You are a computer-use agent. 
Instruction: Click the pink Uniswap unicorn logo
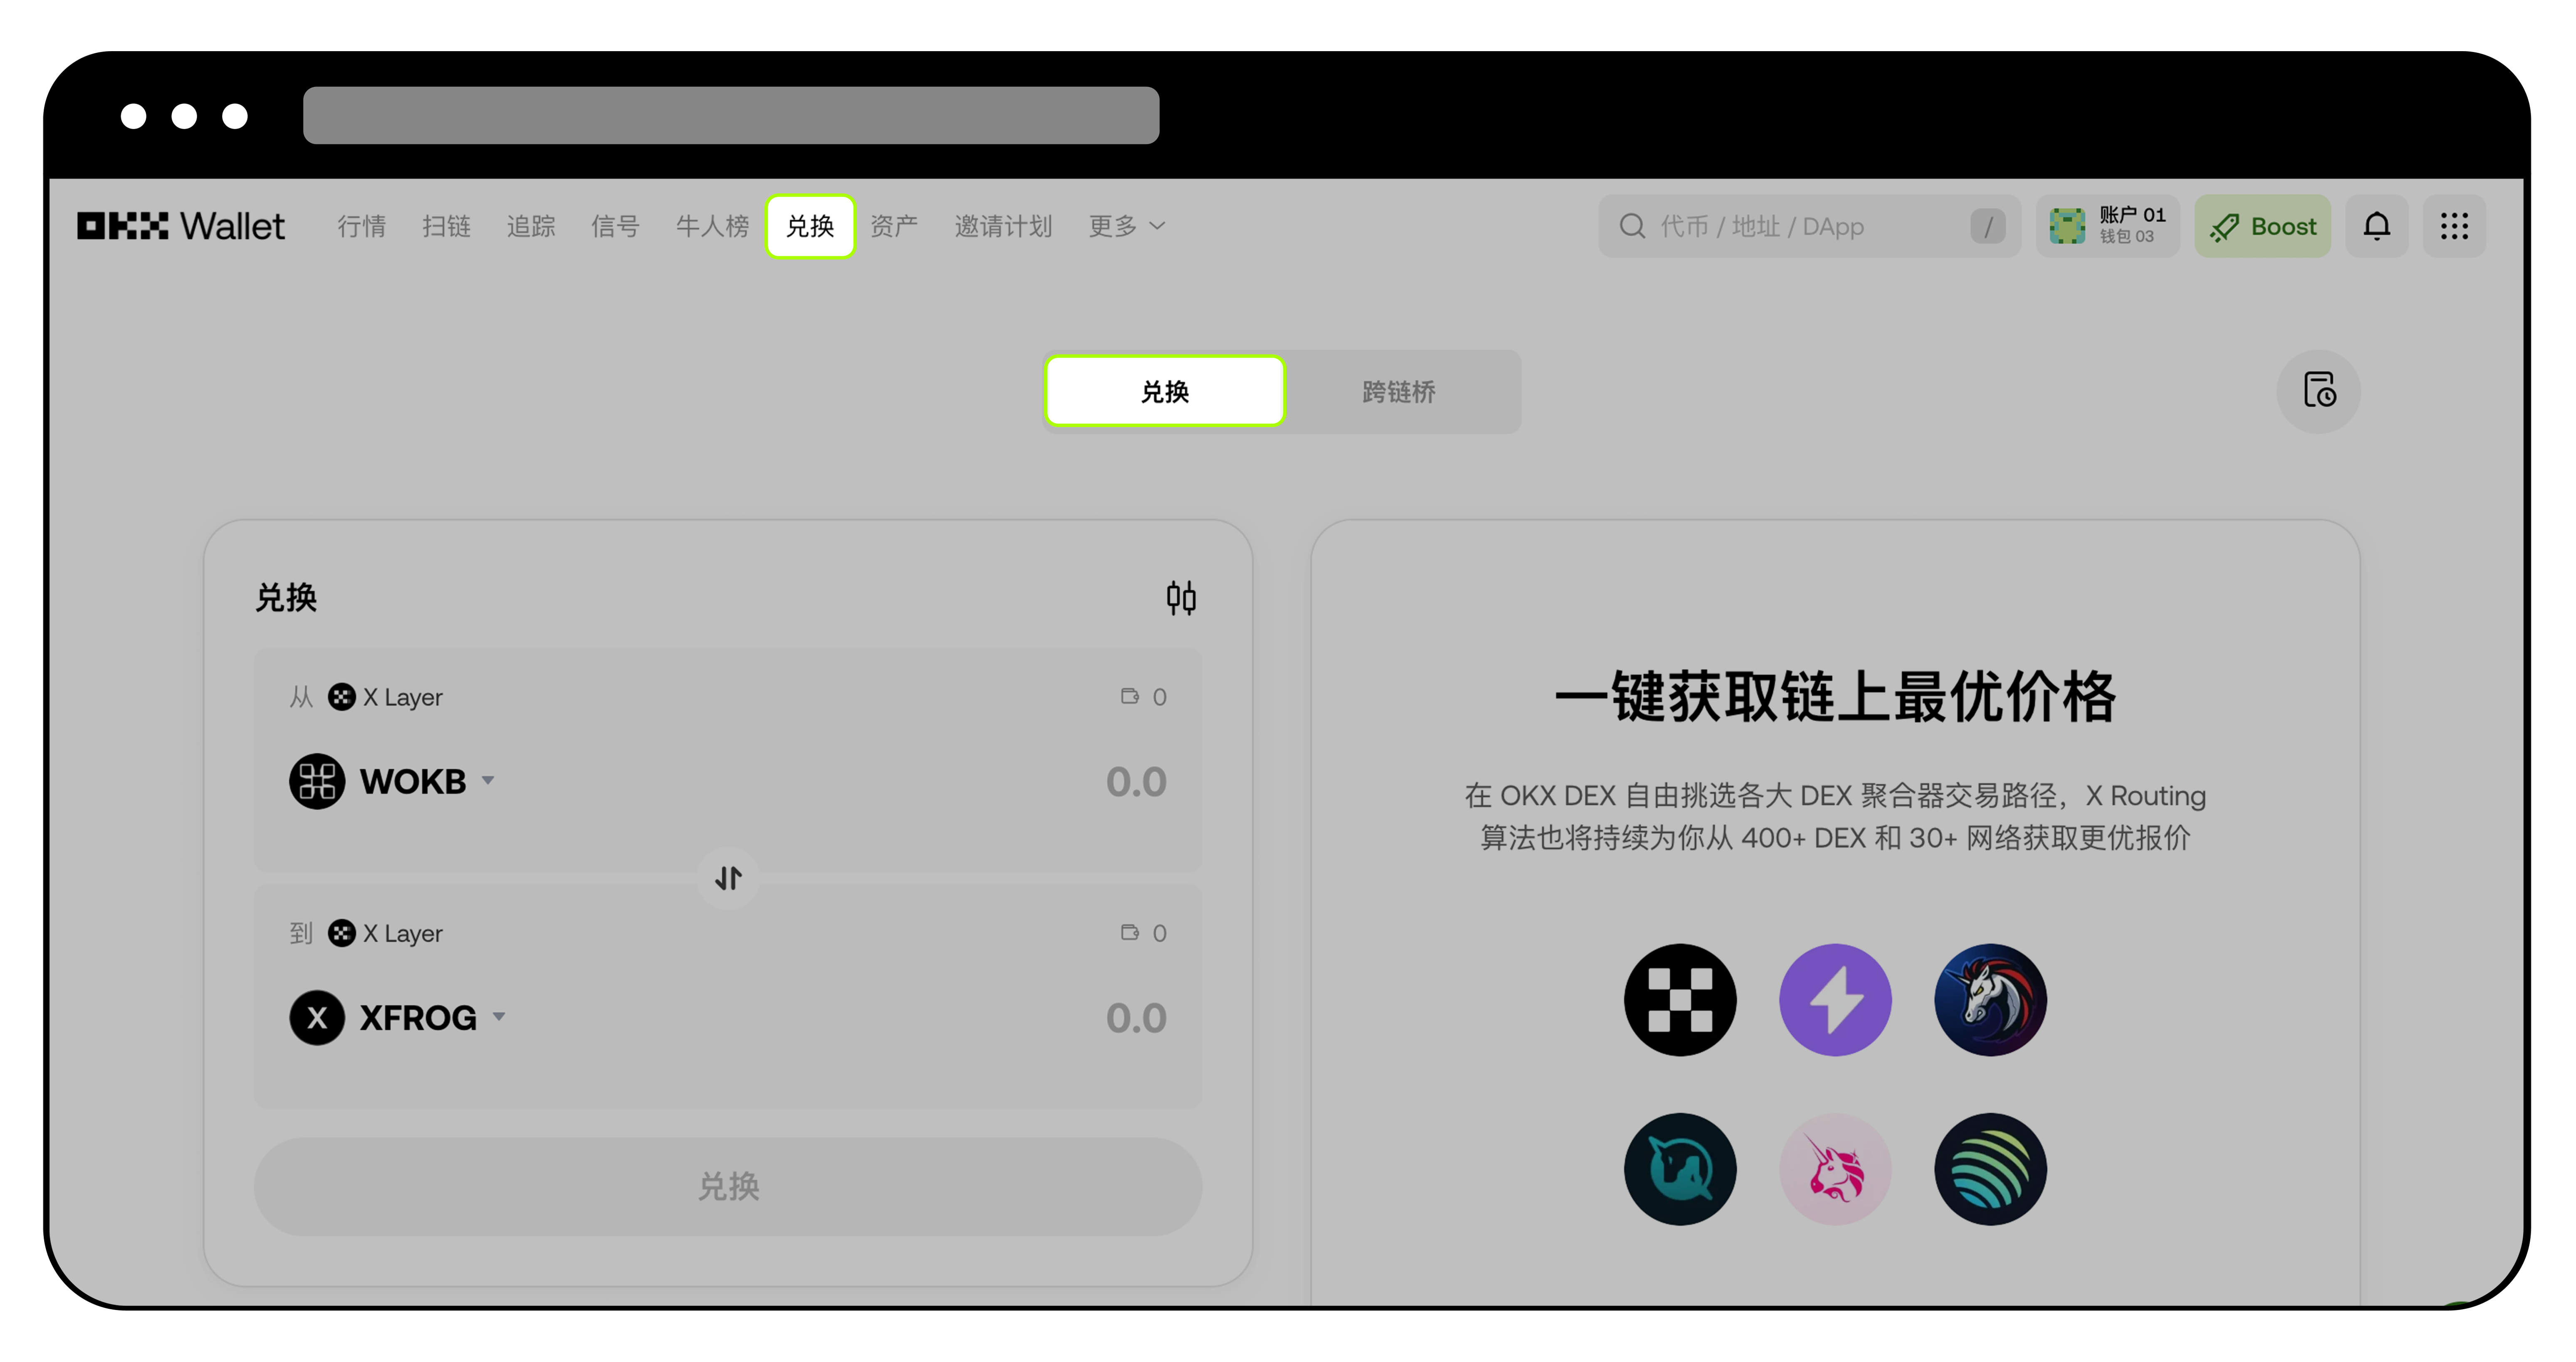1835,1169
